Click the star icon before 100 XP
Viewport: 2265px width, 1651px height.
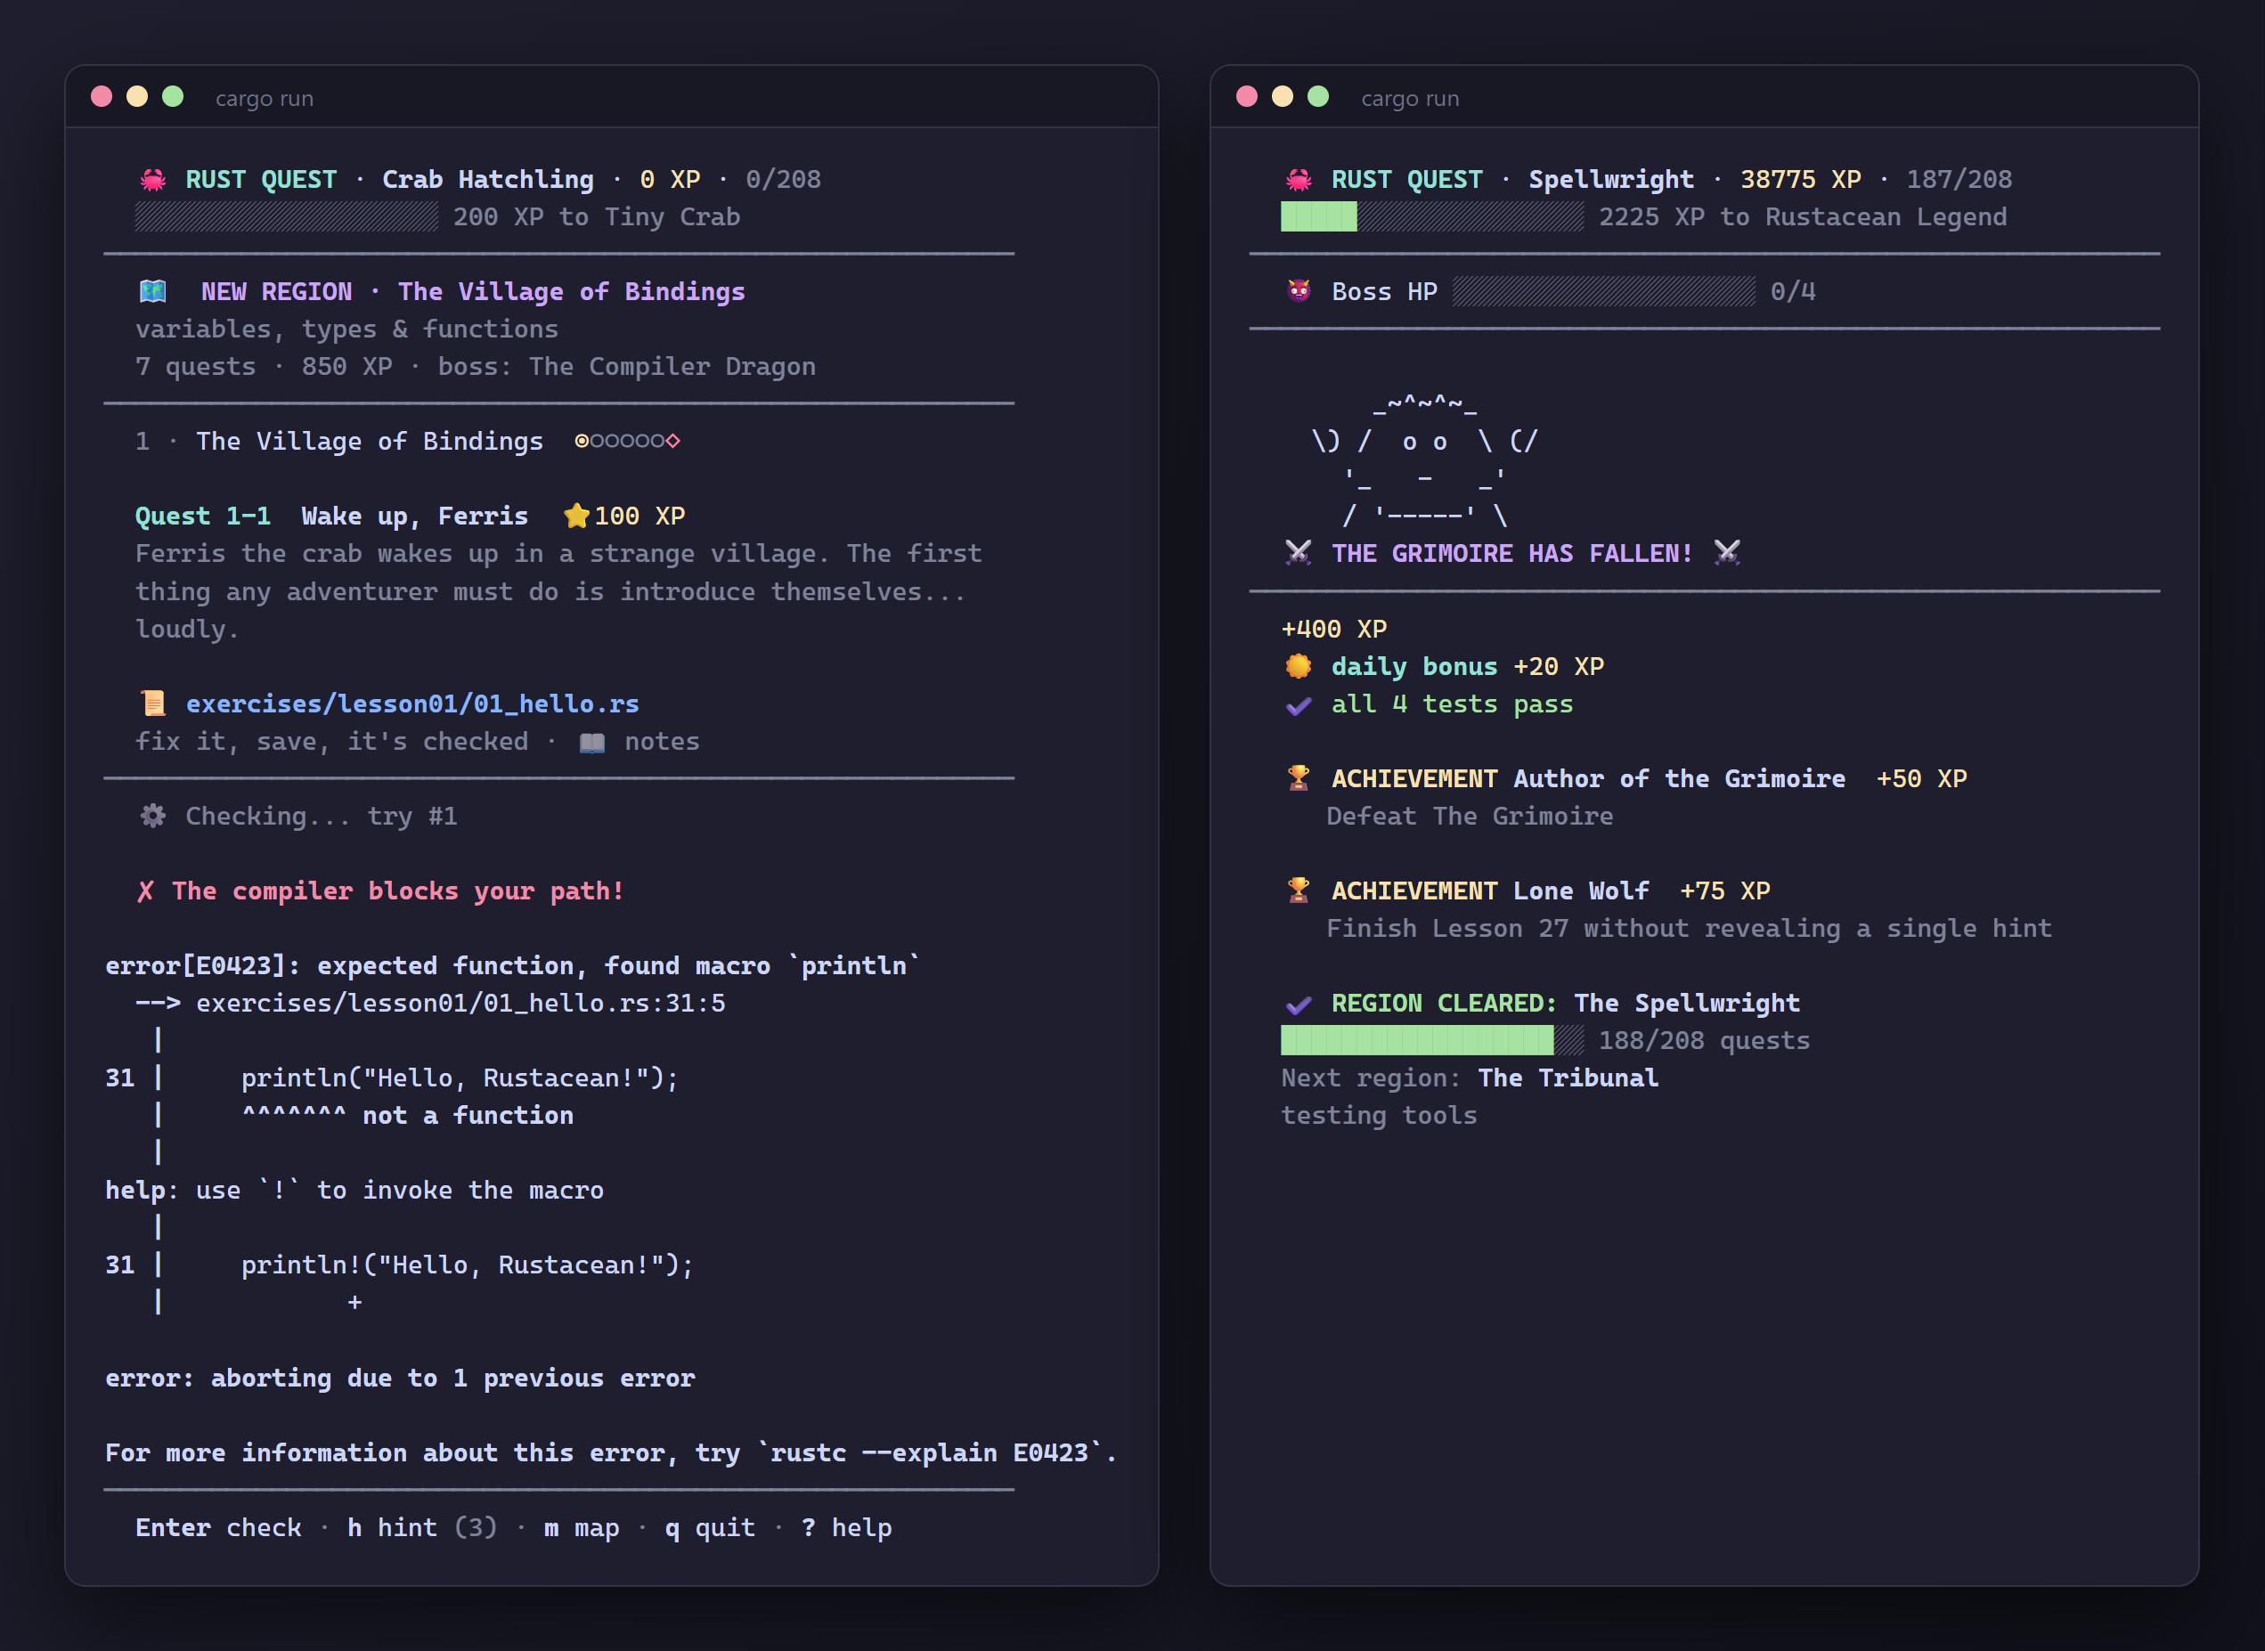pyautogui.click(x=577, y=516)
